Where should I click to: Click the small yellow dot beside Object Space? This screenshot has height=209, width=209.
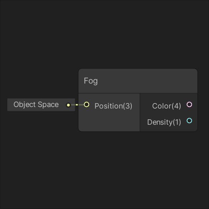(x=68, y=105)
